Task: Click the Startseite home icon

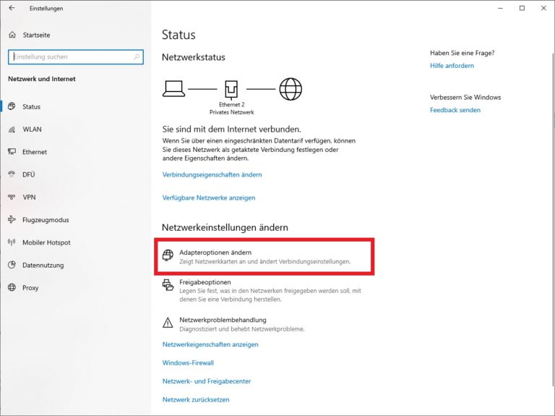Action: pos(12,35)
